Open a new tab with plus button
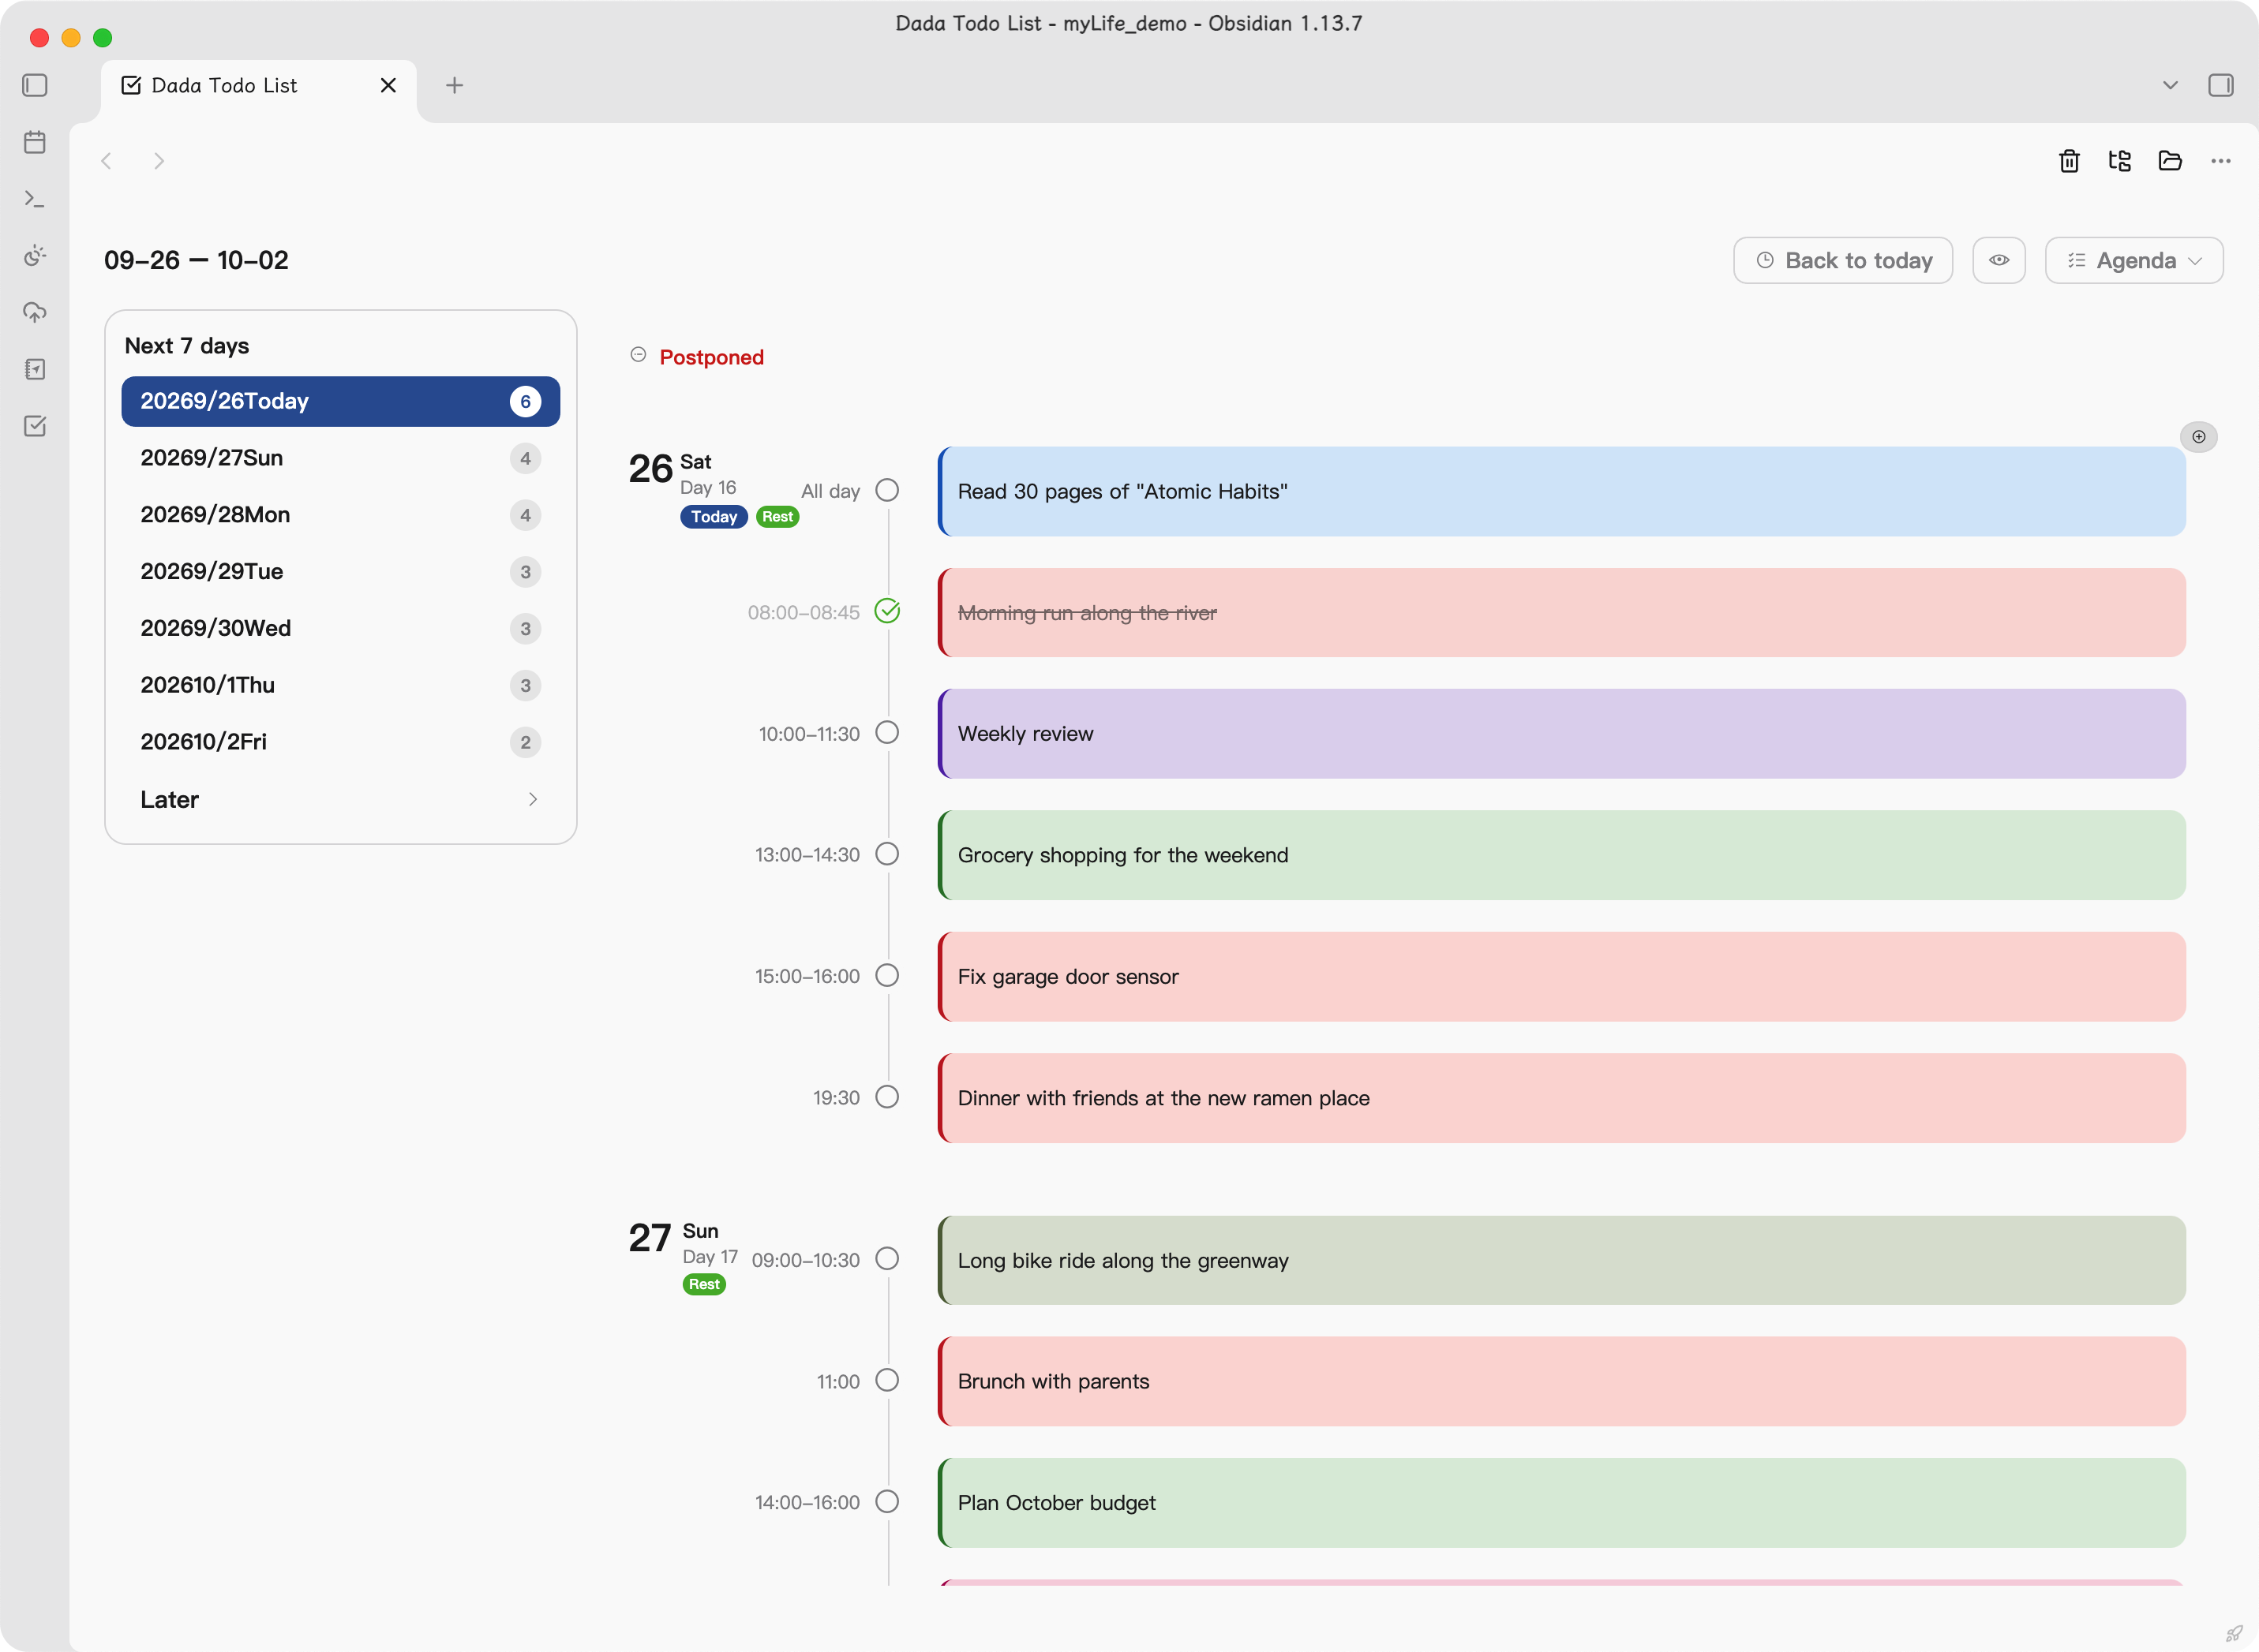This screenshot has width=2259, height=1652. pyautogui.click(x=454, y=85)
